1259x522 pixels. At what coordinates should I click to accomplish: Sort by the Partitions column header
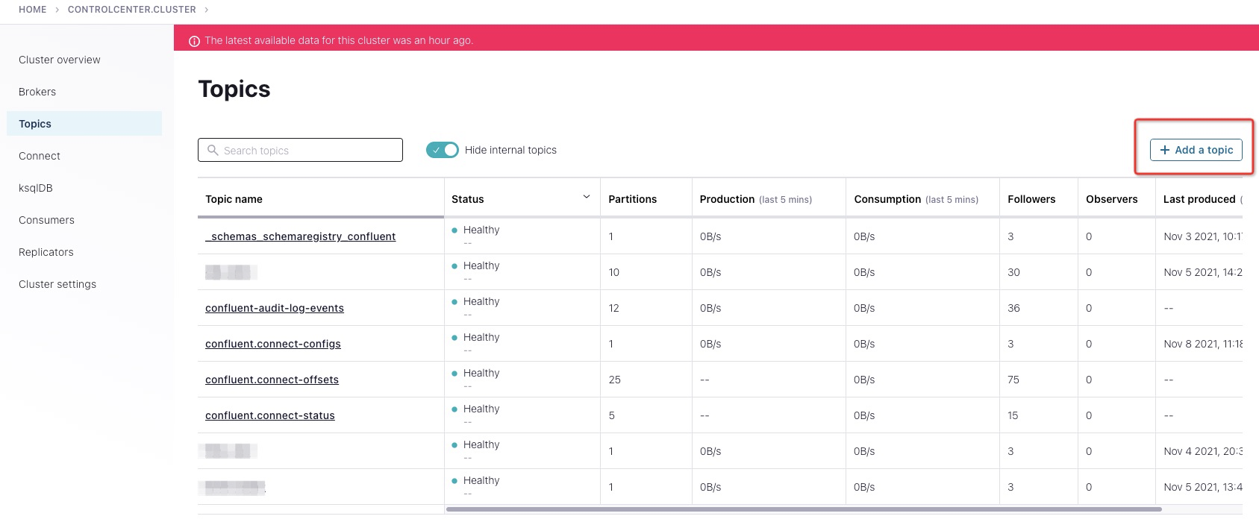pos(632,199)
